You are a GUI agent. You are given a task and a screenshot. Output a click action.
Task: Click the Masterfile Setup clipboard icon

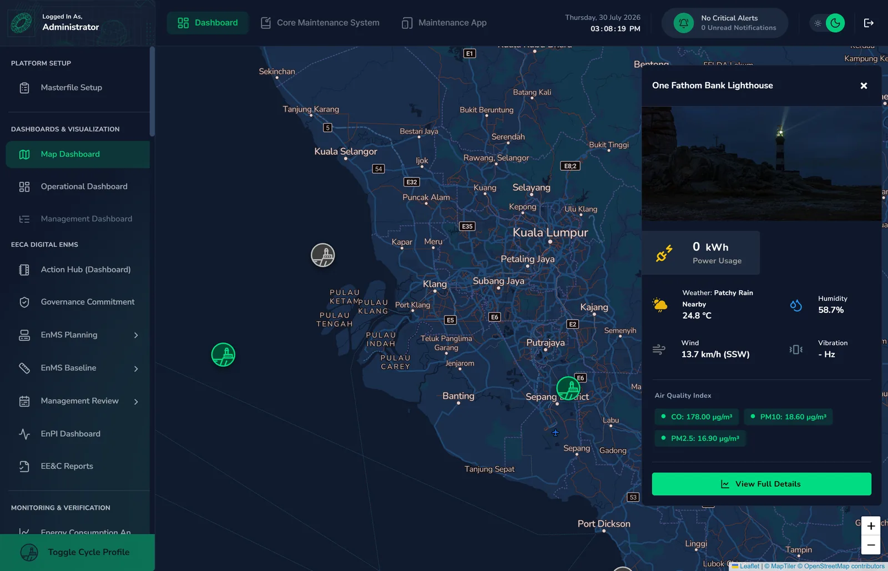pos(24,88)
